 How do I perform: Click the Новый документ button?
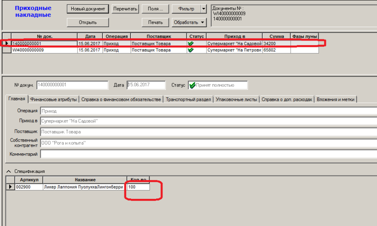click(88, 9)
